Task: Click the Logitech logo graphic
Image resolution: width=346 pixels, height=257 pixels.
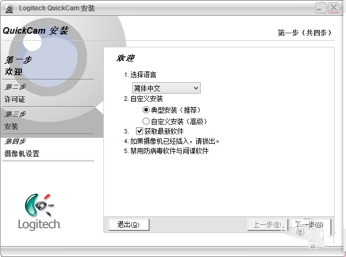Action: (39, 205)
